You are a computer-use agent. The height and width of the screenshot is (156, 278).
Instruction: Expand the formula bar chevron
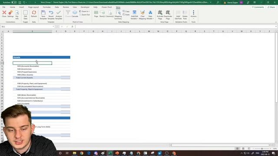[276, 26]
